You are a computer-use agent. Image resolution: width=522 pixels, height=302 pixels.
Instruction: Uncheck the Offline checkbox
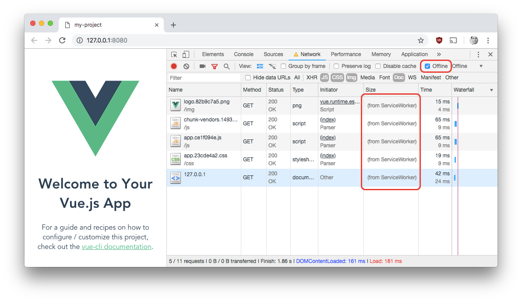pyautogui.click(x=428, y=66)
